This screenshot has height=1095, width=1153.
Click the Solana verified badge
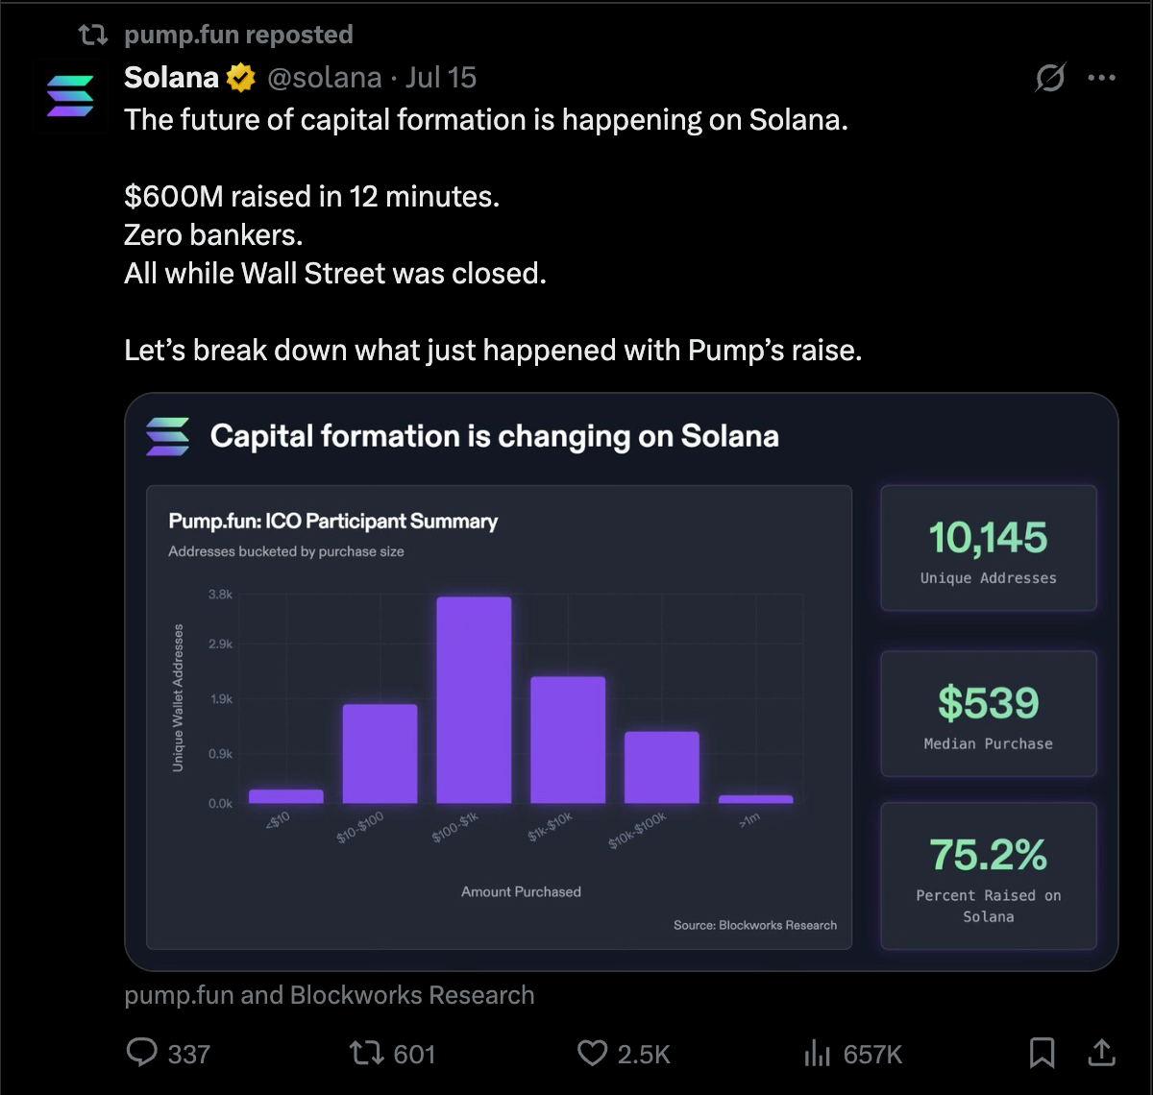point(241,78)
